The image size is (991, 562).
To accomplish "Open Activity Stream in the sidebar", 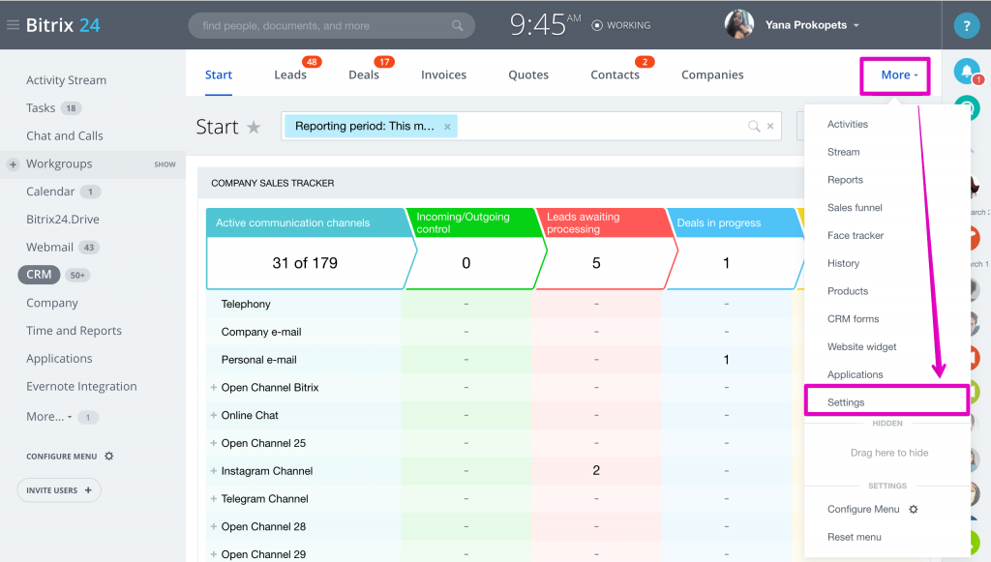I will pyautogui.click(x=67, y=80).
